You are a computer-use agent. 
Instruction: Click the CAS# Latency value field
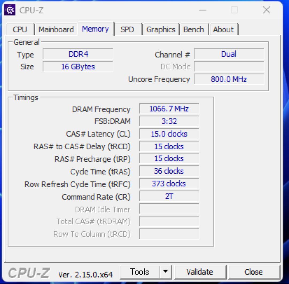pyautogui.click(x=169, y=134)
